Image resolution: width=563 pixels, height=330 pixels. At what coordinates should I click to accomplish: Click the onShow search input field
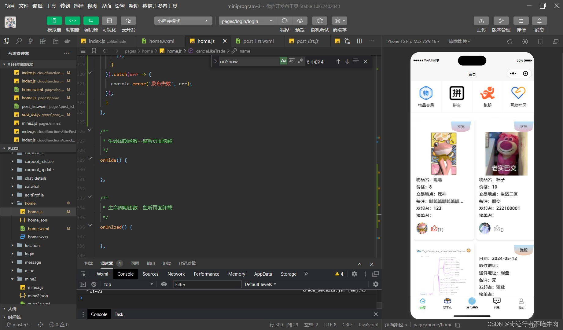249,61
